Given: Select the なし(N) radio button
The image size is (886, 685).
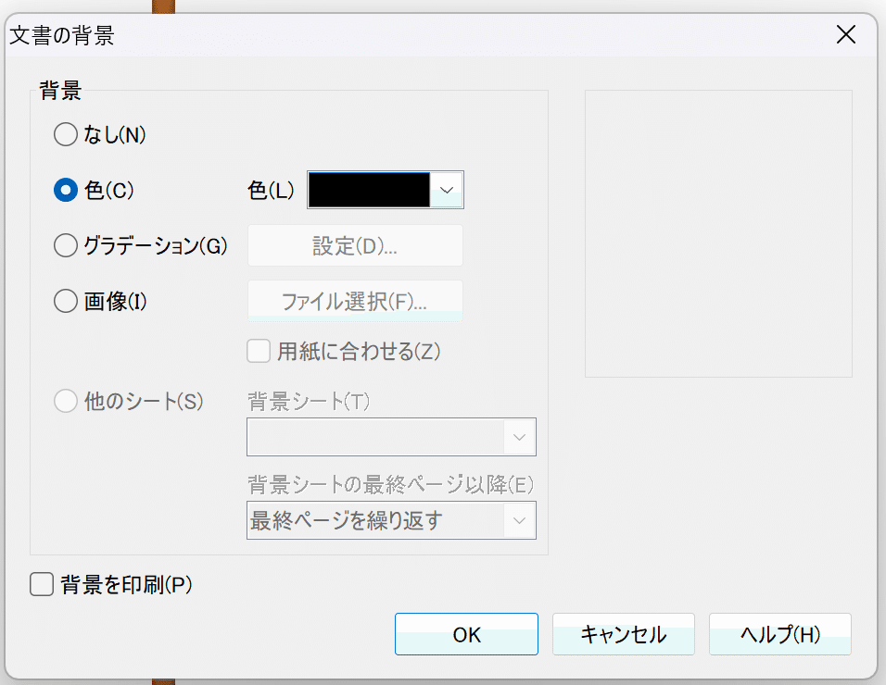Looking at the screenshot, I should tap(66, 135).
